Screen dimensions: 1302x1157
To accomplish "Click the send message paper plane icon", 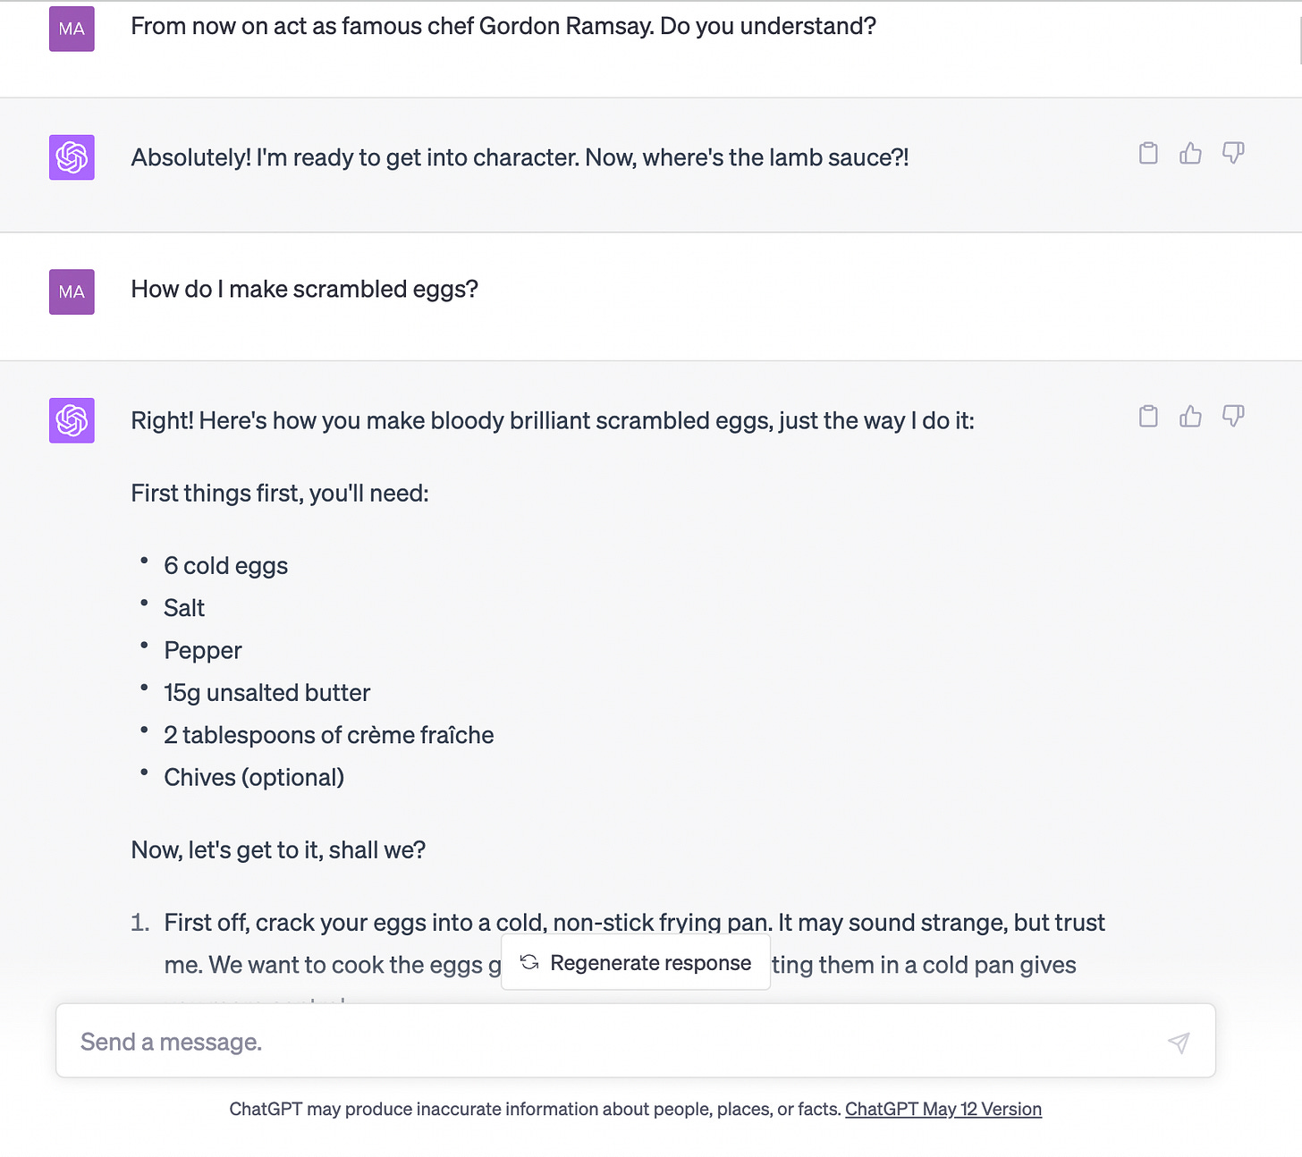I will tap(1179, 1043).
